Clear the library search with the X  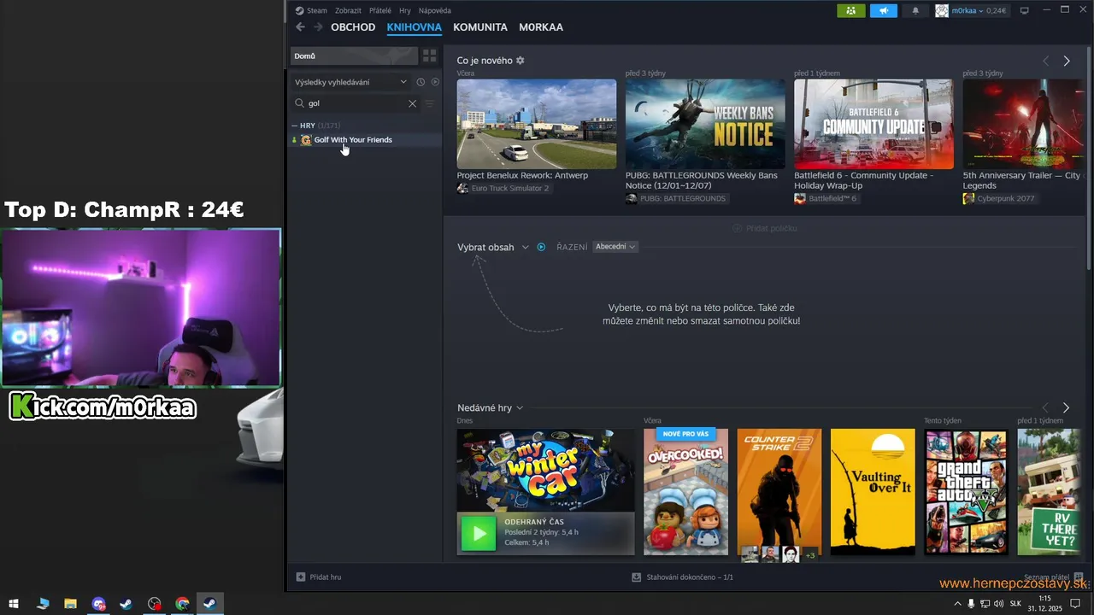(x=412, y=103)
